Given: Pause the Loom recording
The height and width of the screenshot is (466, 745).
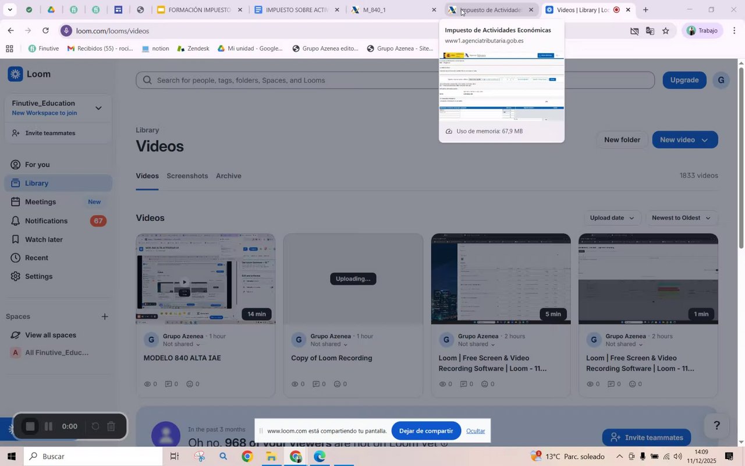Looking at the screenshot, I should pos(49,427).
